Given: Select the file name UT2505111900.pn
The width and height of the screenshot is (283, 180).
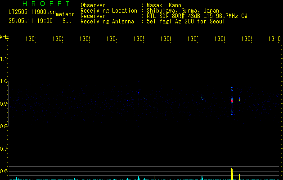Looking at the screenshot, I should click(x=32, y=12).
